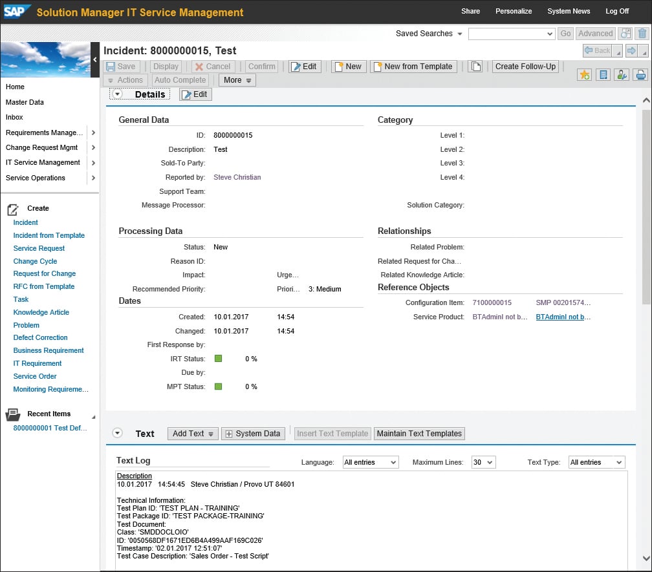The width and height of the screenshot is (652, 572).
Task: Open search settings icon beside Advanced
Action: click(625, 33)
